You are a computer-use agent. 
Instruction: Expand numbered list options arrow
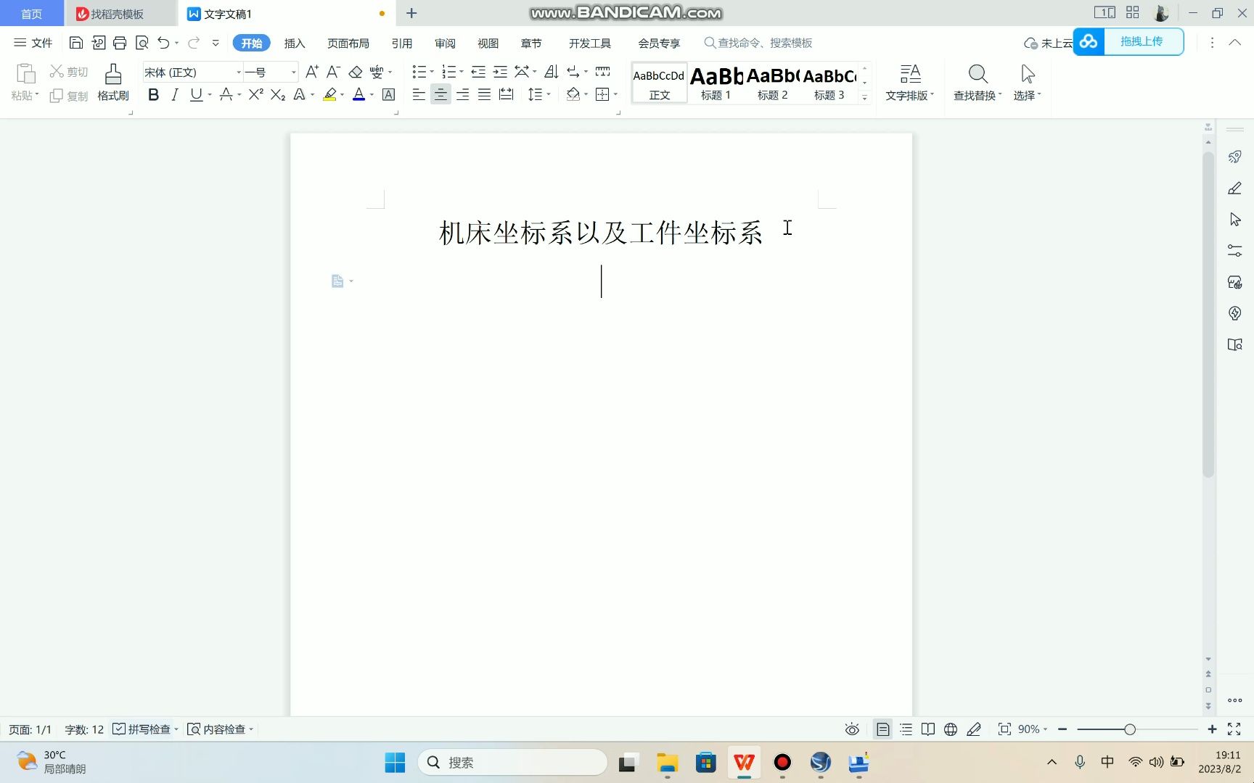click(x=462, y=72)
